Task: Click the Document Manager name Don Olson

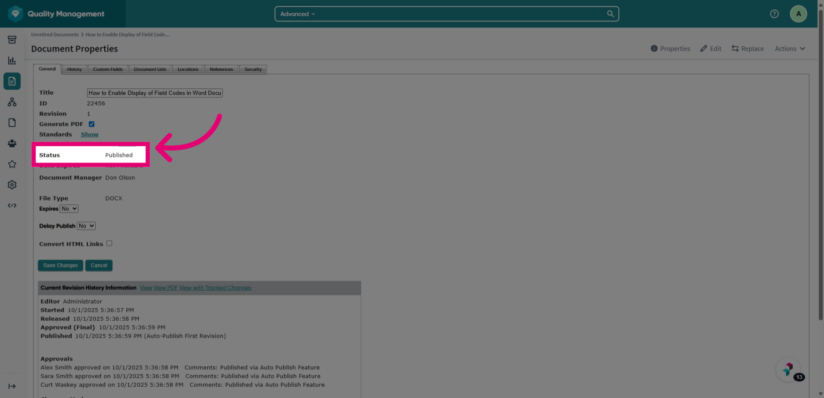Action: coord(120,178)
